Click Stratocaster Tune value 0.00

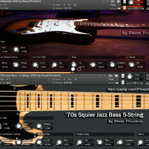tap(138, 4)
